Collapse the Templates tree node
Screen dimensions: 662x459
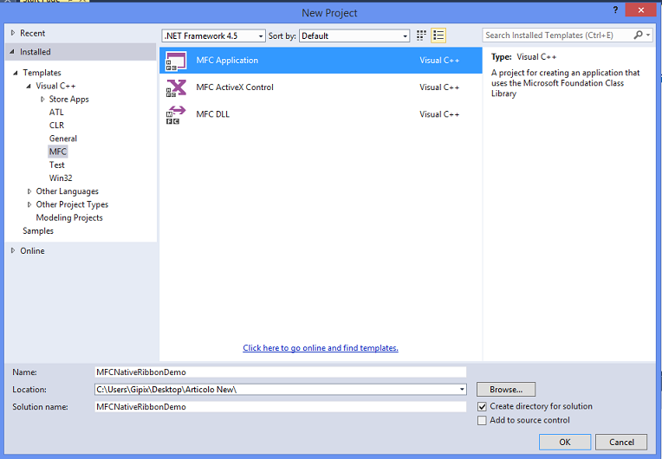[x=16, y=73]
